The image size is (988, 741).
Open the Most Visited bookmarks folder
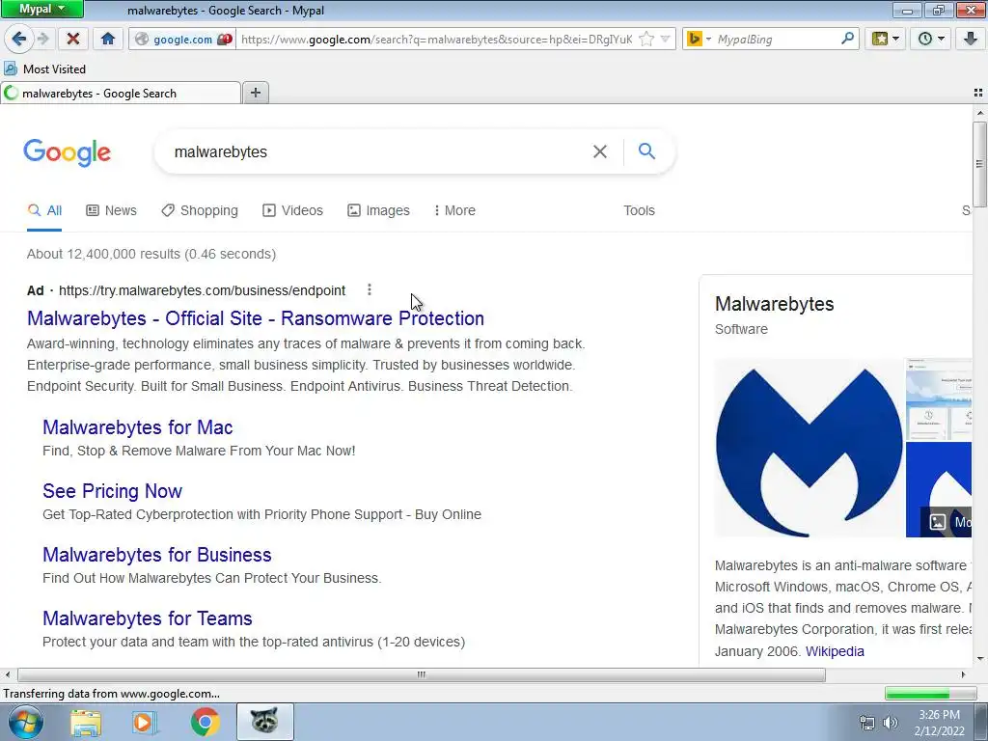[x=44, y=69]
